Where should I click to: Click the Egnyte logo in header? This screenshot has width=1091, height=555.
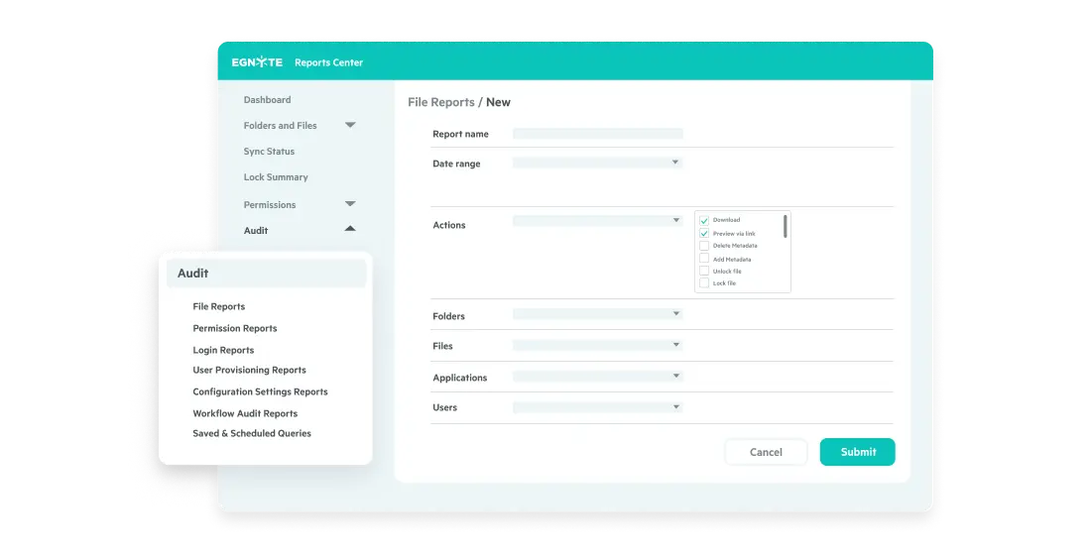(x=257, y=62)
